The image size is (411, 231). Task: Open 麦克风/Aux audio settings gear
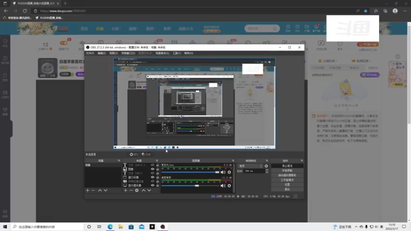point(229,172)
